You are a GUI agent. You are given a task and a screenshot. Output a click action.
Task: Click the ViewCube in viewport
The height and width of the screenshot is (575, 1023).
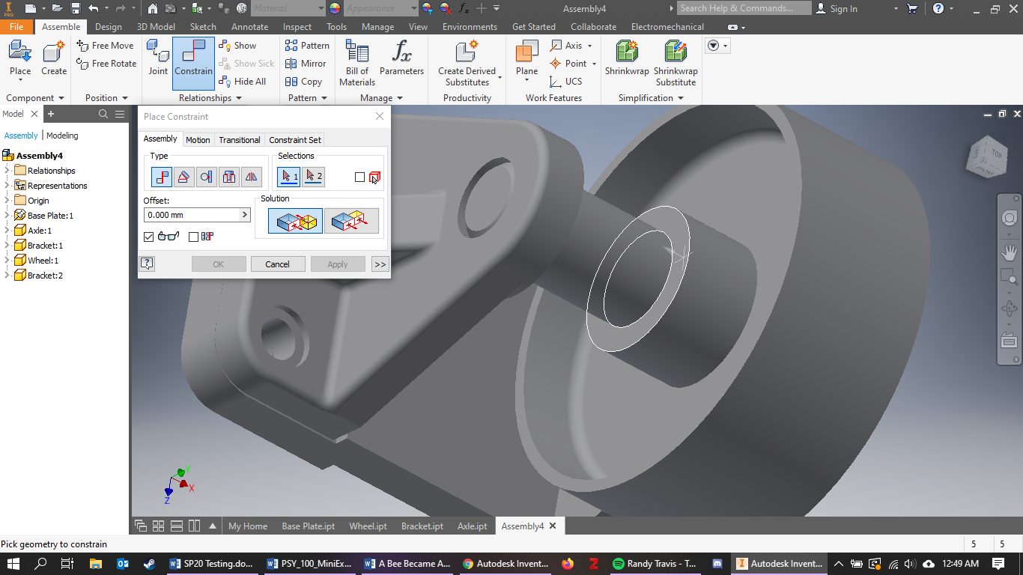pyautogui.click(x=988, y=158)
